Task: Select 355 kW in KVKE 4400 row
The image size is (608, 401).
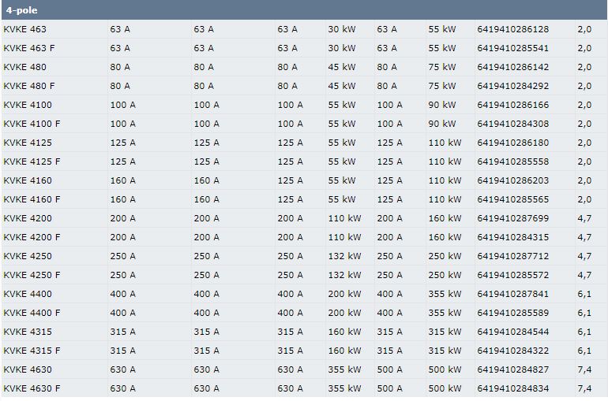Action: pyautogui.click(x=445, y=295)
